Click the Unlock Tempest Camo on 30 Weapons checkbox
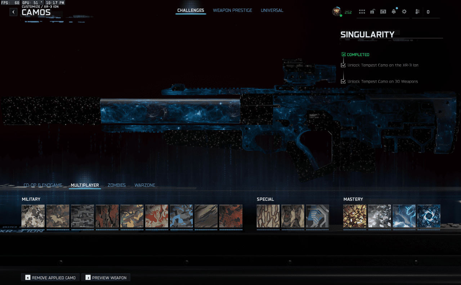 coord(343,81)
